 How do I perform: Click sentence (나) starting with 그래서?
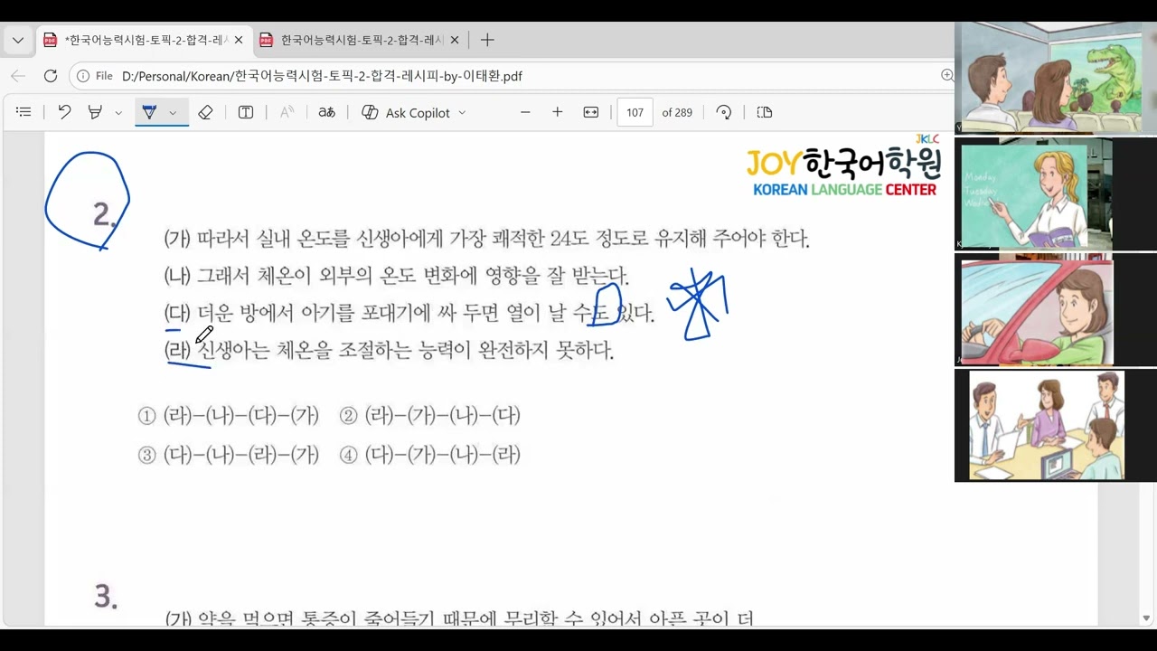click(396, 276)
